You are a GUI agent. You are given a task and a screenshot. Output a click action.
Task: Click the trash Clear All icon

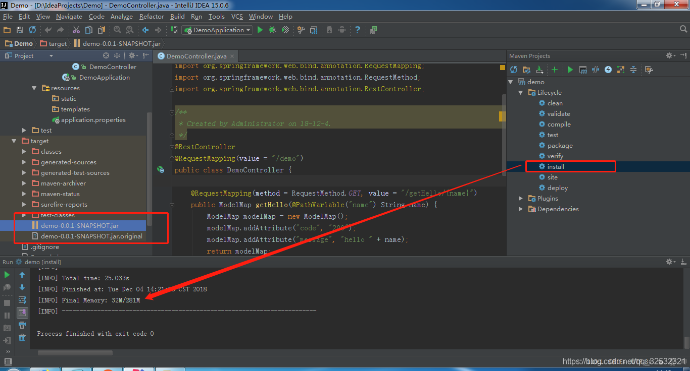[22, 338]
